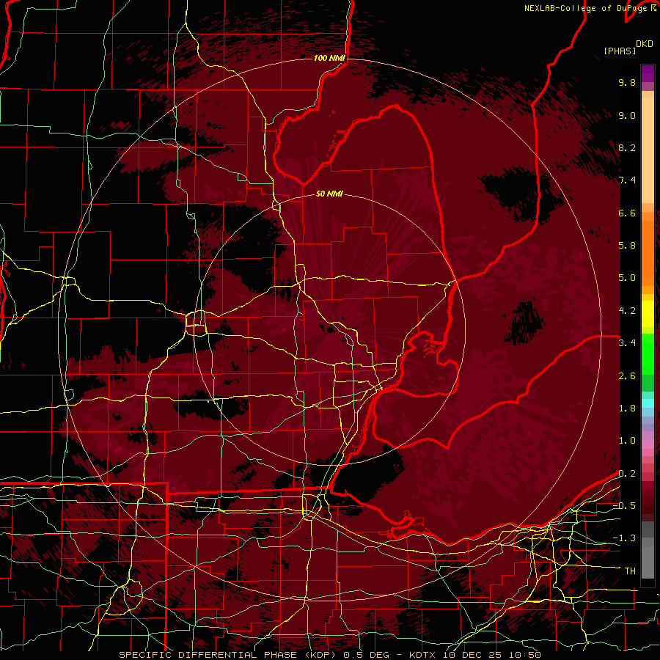Select the 4.2 legend value

click(627, 311)
